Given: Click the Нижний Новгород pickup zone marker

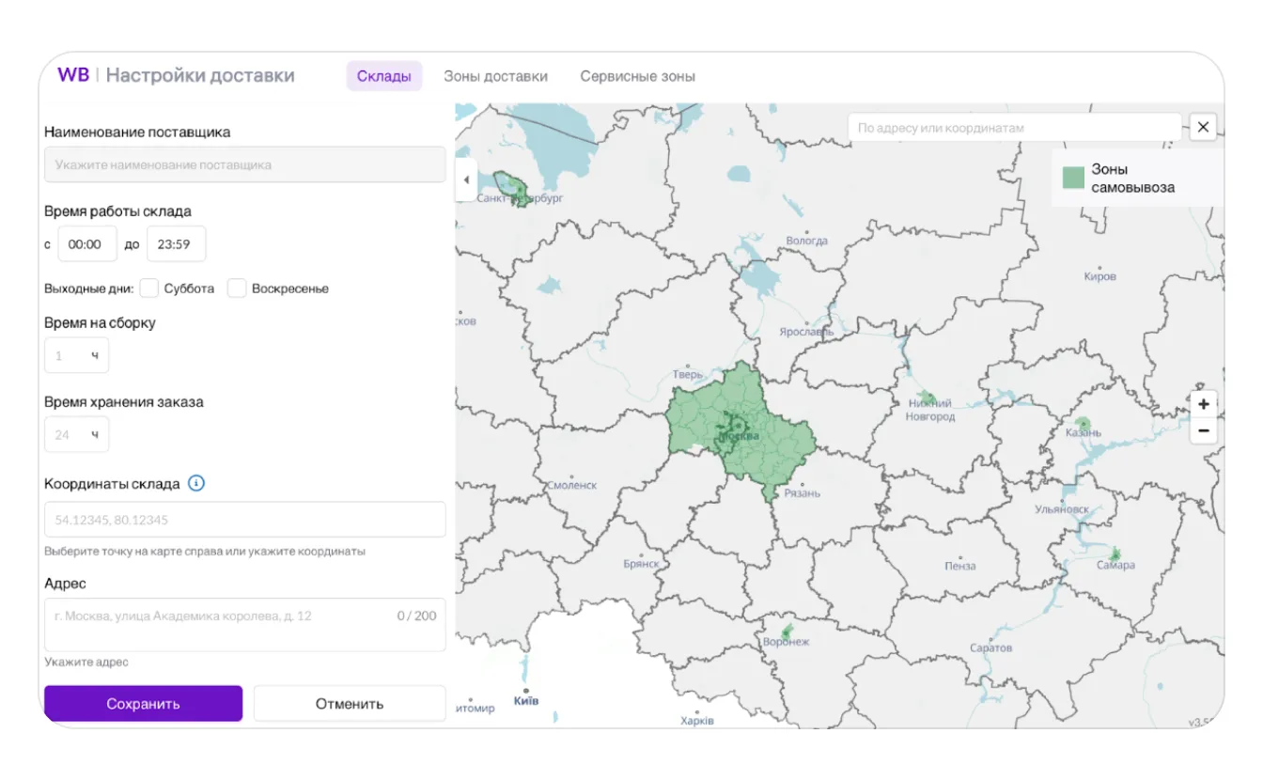Looking at the screenshot, I should click(x=927, y=398).
